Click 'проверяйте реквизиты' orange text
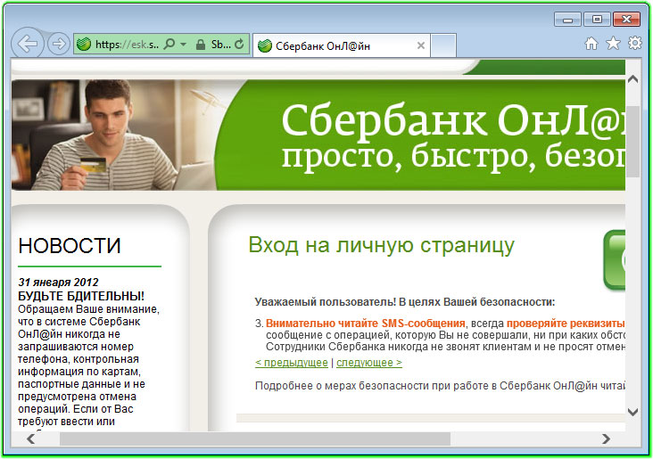The height and width of the screenshot is (459, 653). (x=566, y=324)
